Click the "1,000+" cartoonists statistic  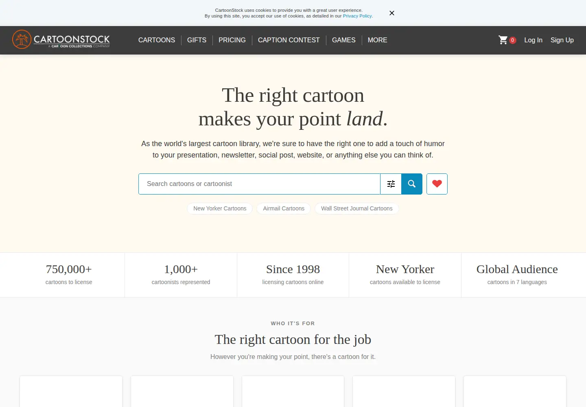(181, 269)
